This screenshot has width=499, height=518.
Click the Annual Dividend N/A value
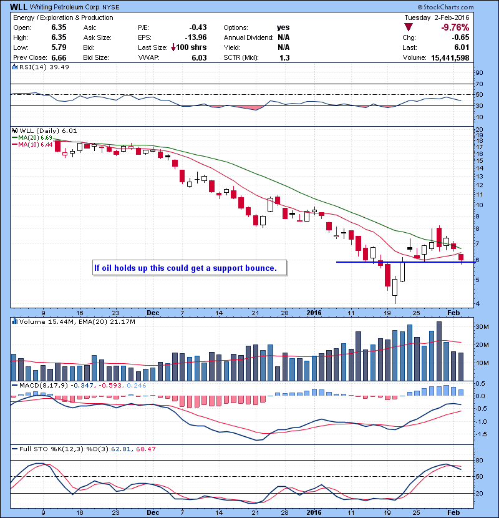284,37
